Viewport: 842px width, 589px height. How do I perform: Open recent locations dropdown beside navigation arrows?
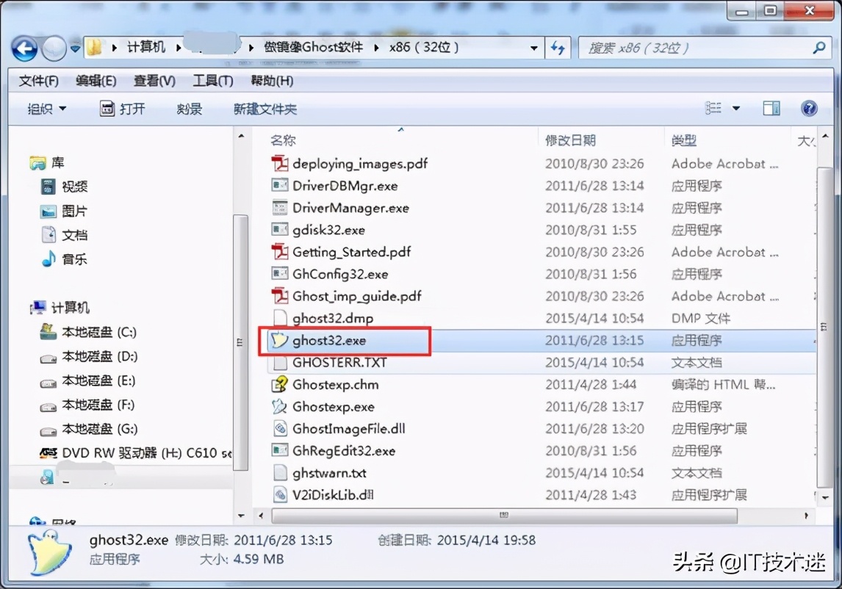point(75,49)
